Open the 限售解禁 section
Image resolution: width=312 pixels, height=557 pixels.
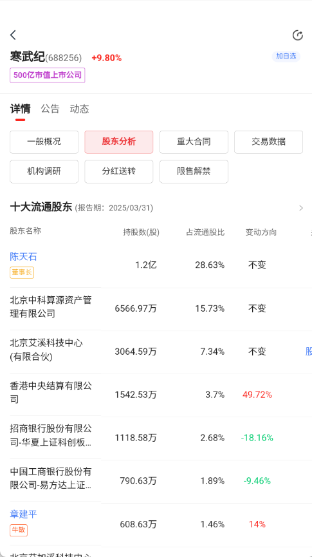click(194, 171)
